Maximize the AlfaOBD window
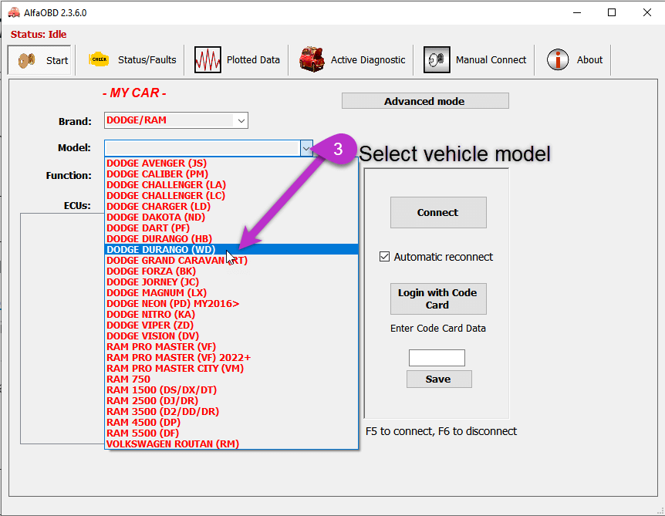The height and width of the screenshot is (516, 665). coord(612,12)
